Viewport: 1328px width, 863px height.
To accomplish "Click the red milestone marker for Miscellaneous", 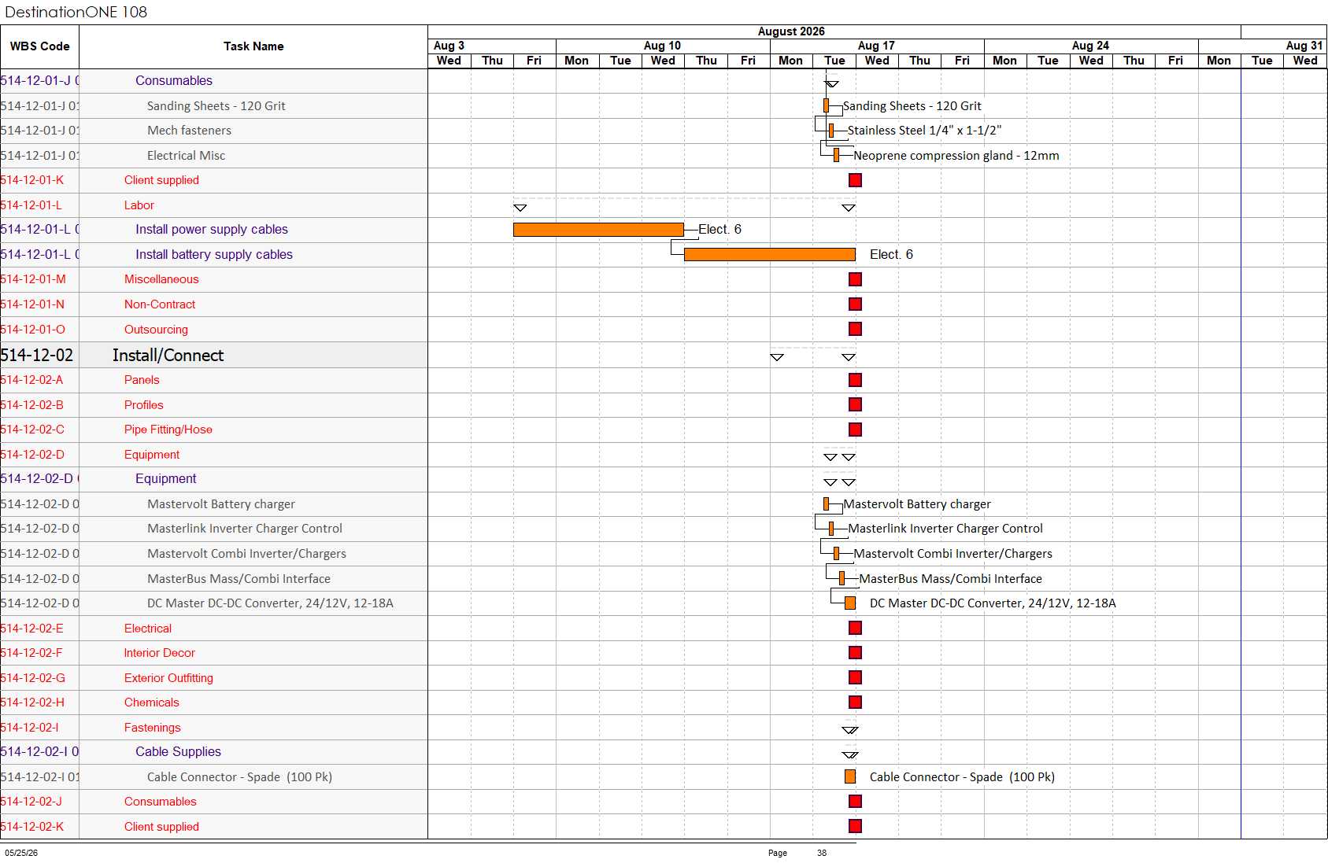I will 855,279.
